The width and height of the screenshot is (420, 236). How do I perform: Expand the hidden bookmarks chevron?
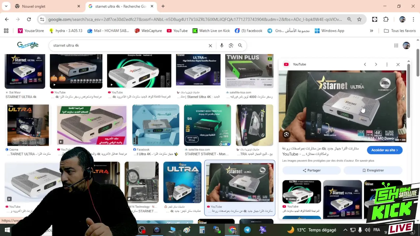[x=371, y=31]
